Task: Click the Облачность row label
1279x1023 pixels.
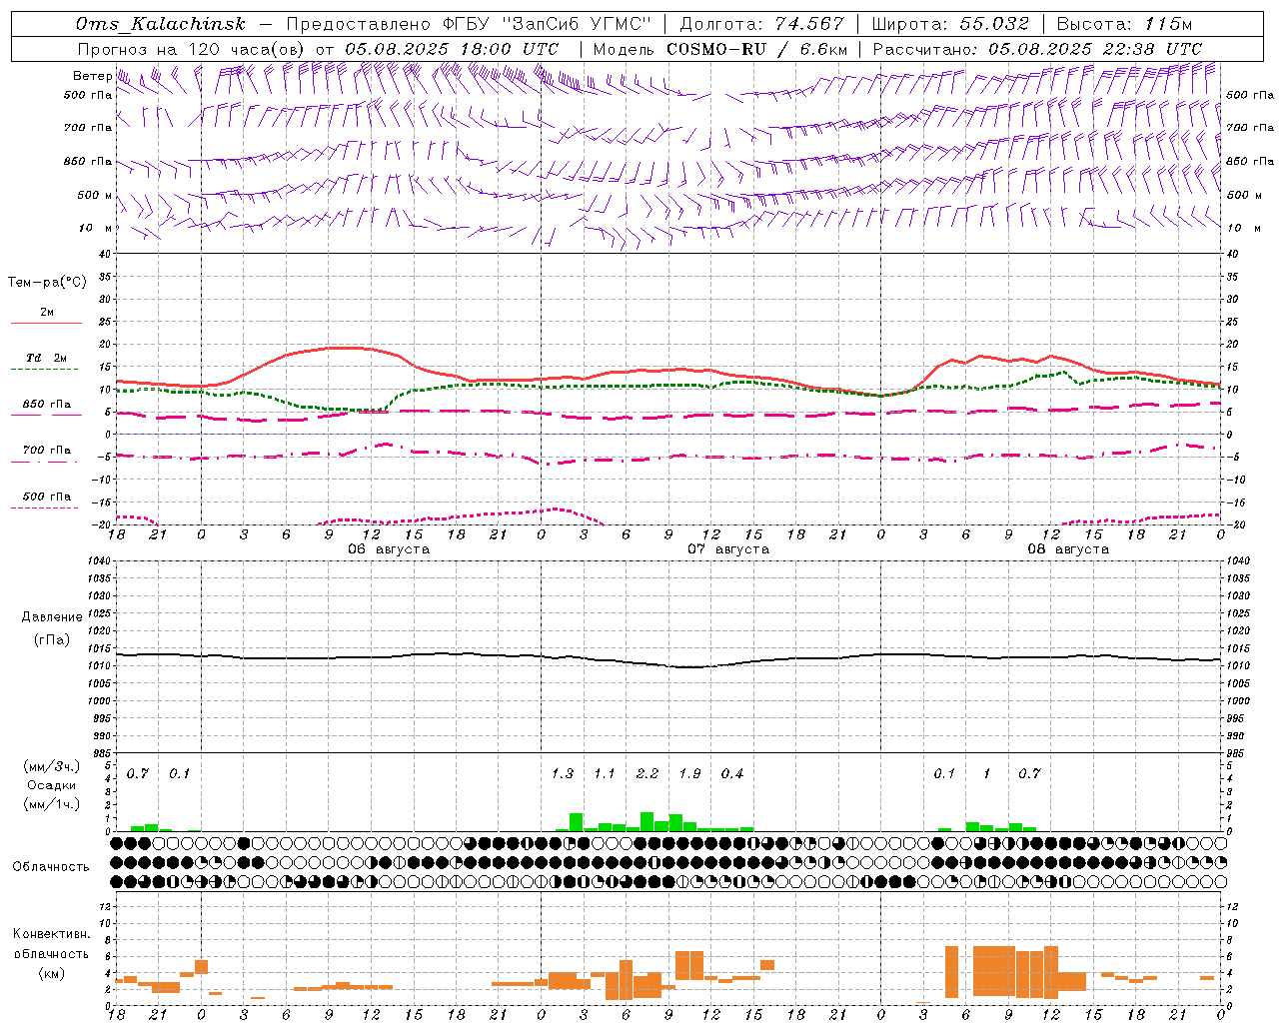Action: pyautogui.click(x=51, y=866)
